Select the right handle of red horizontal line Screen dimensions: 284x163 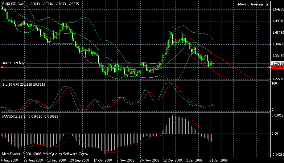[269, 67]
